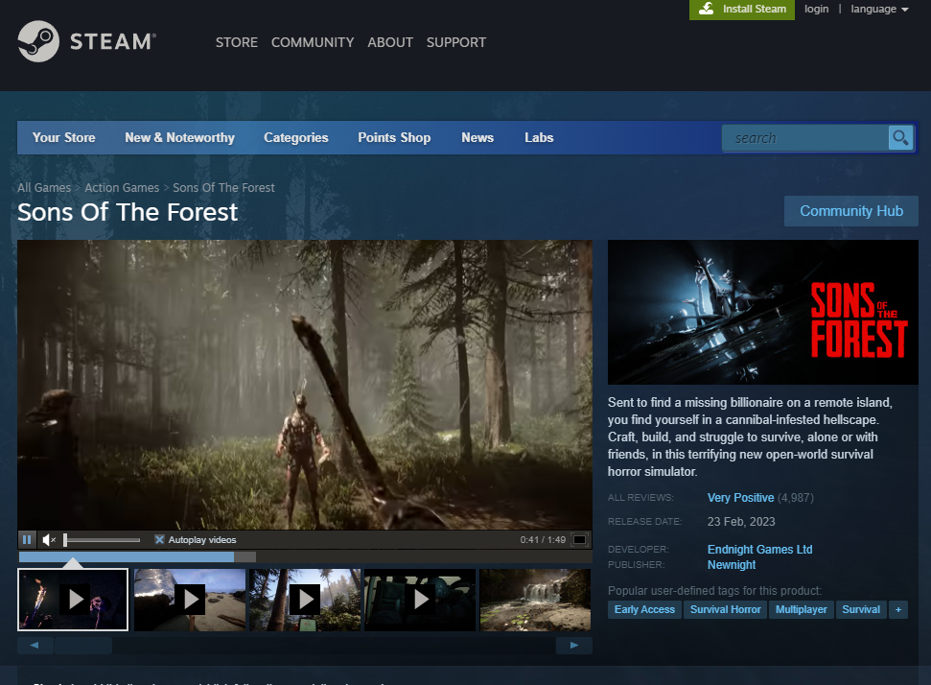Viewport: 931px width, 685px height.
Task: Disable Autoplay videos
Action: [x=158, y=539]
